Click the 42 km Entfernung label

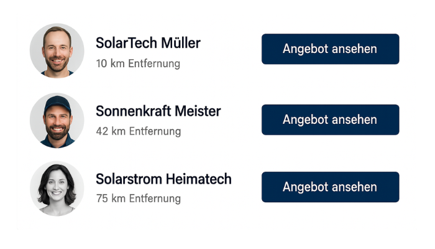pos(138,131)
